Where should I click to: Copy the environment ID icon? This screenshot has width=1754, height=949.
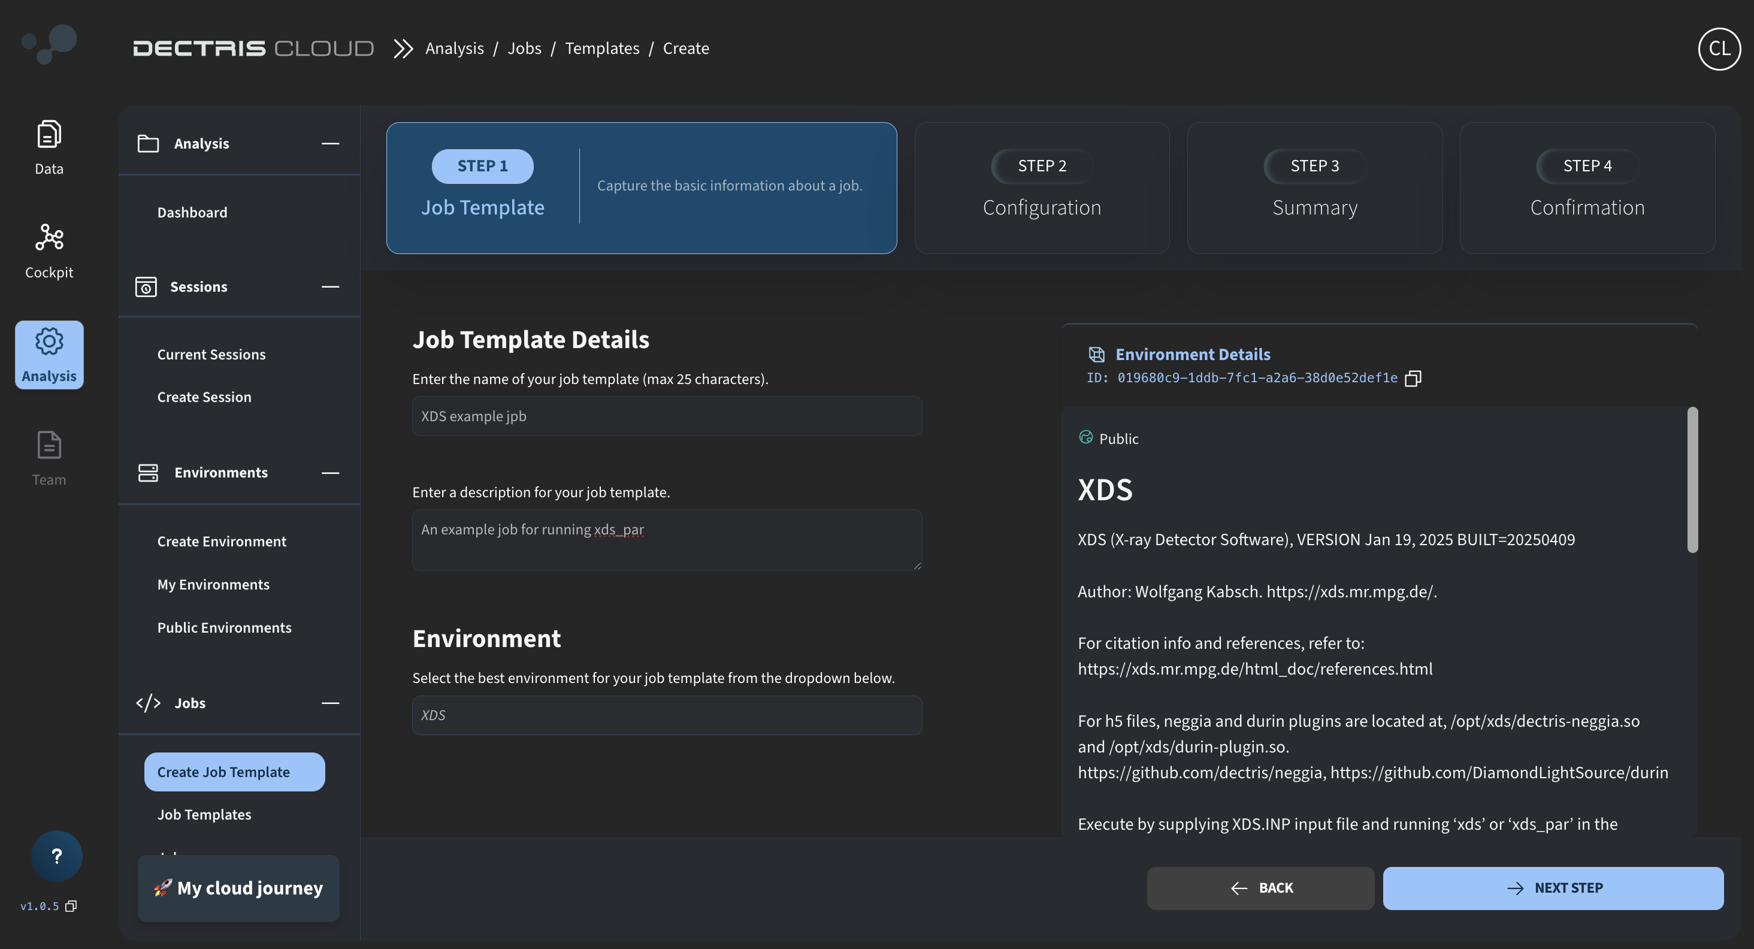[x=1413, y=379]
